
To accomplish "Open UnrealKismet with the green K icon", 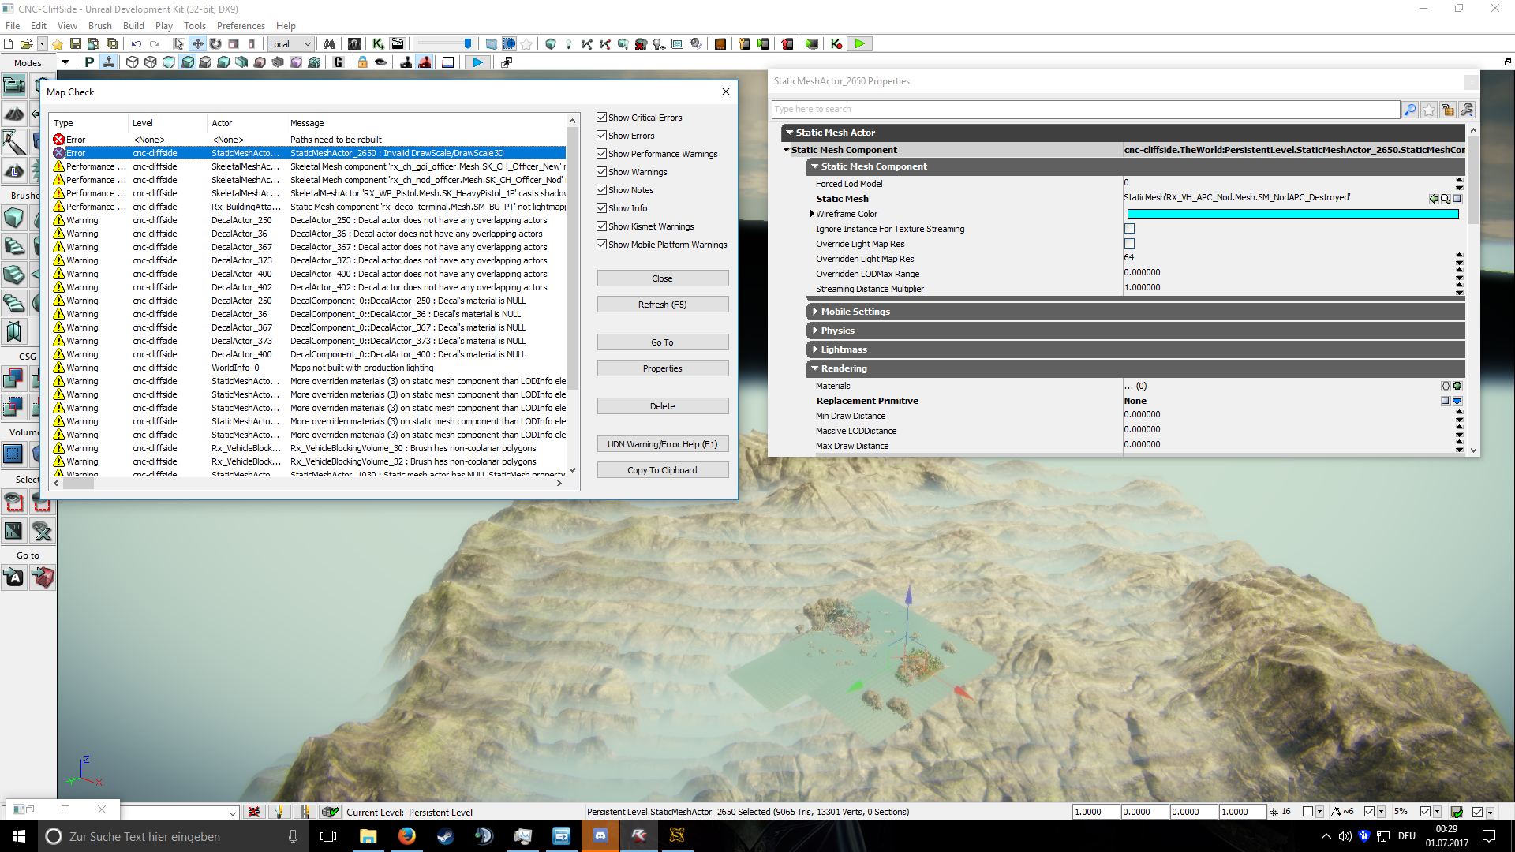I will click(x=379, y=44).
